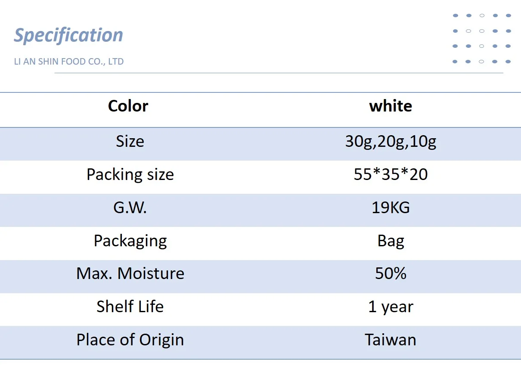Click the bottom-right dot in the dot pattern
The image size is (521, 366).
tap(508, 62)
